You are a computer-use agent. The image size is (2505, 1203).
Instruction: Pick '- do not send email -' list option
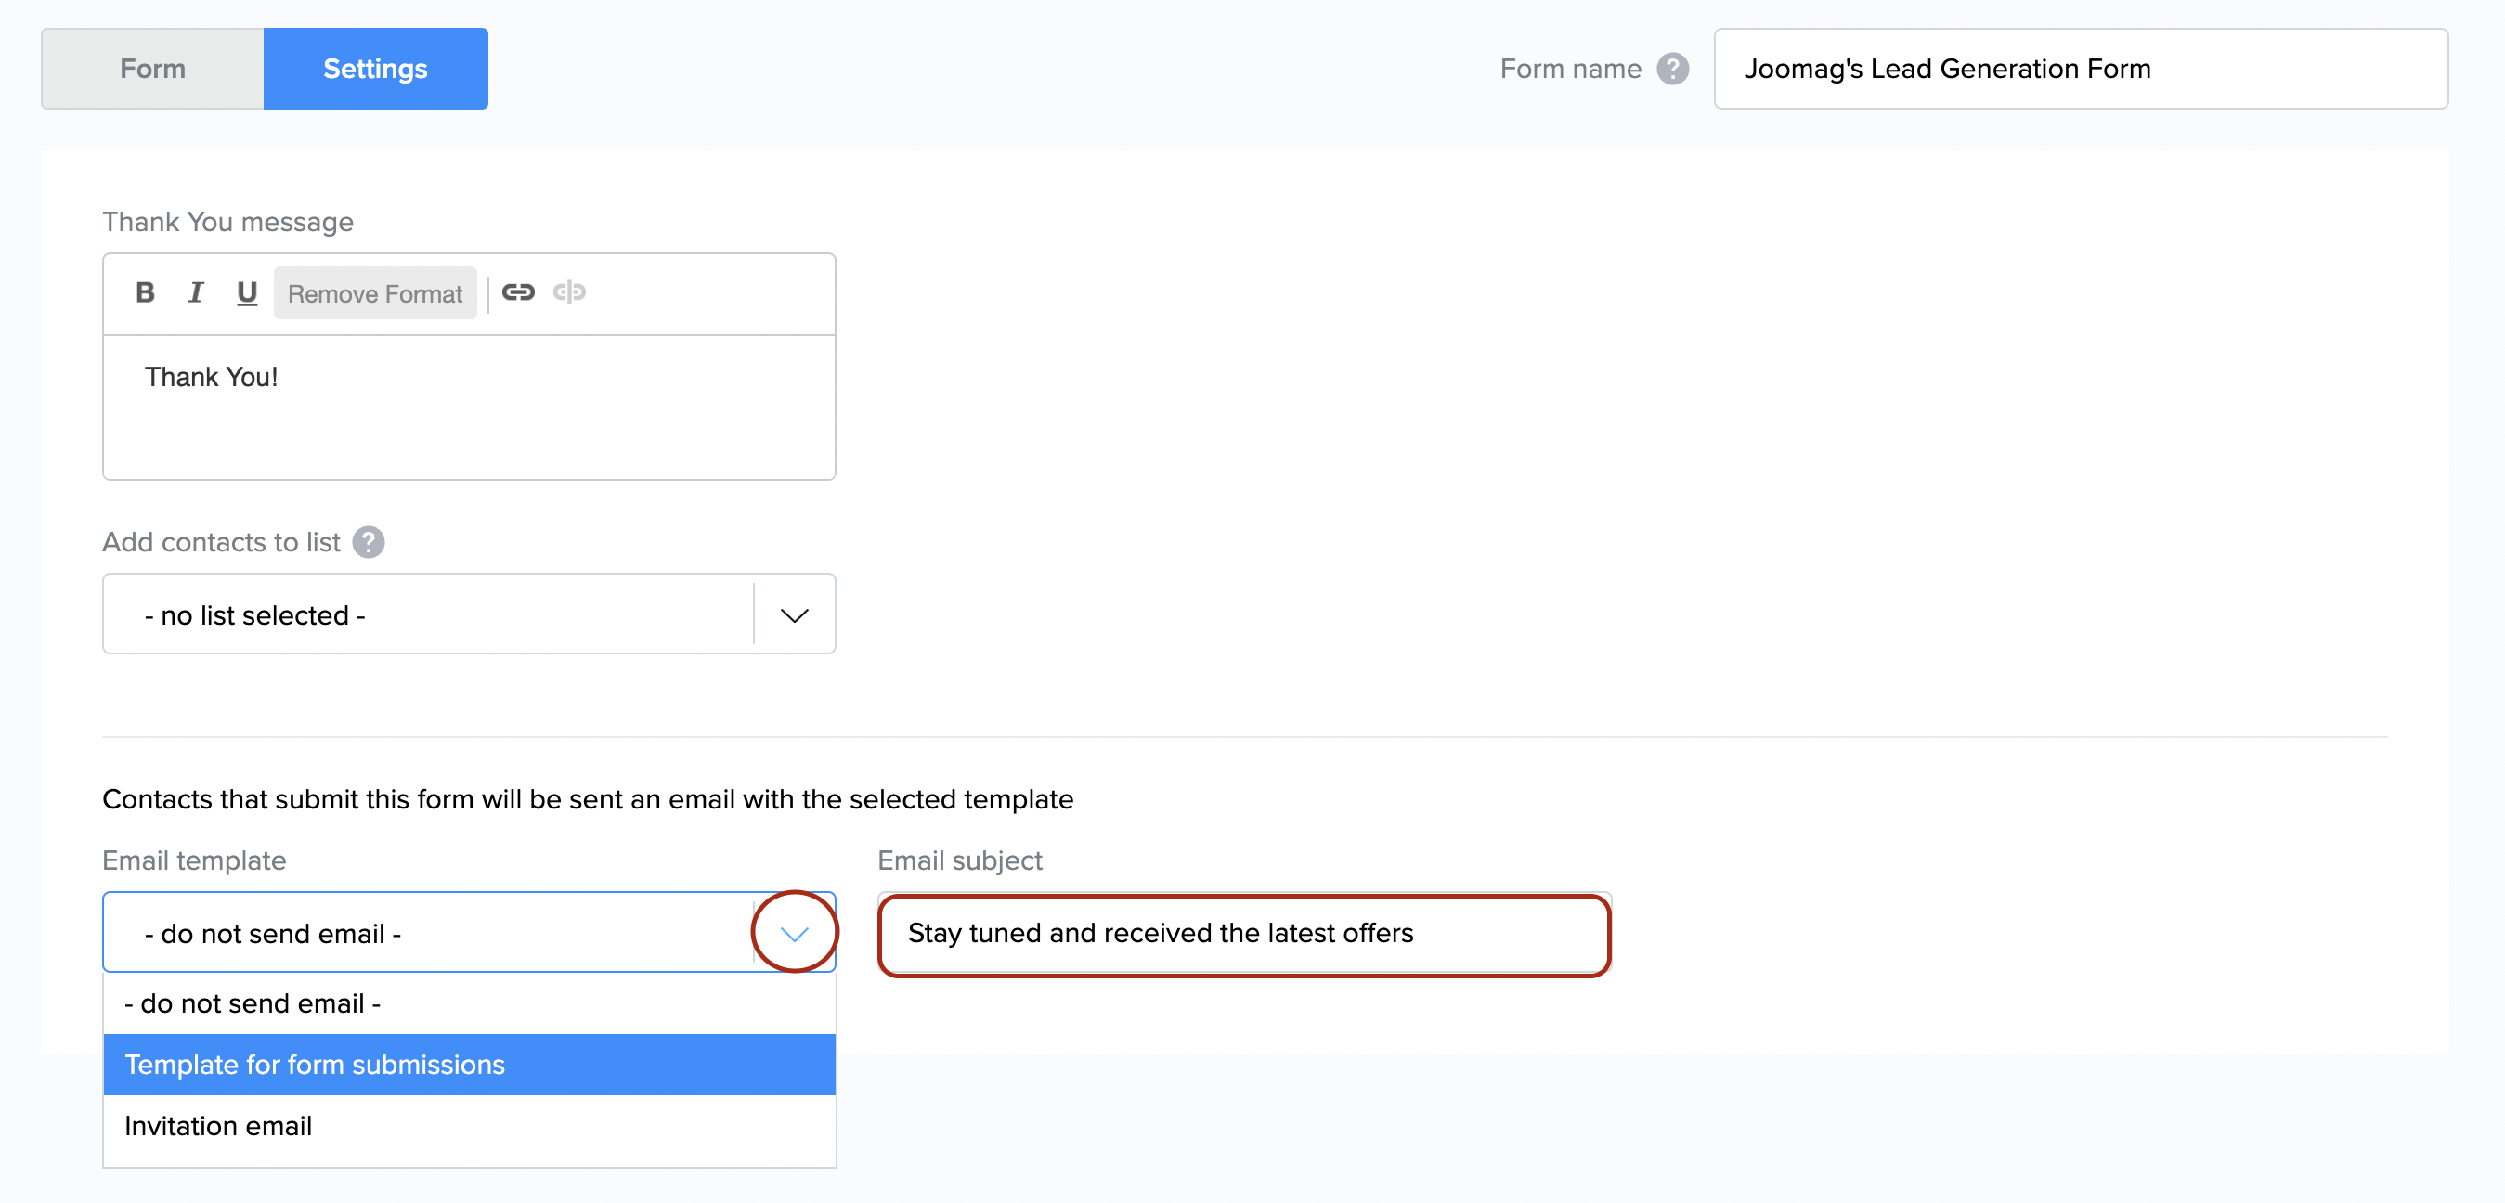(469, 1002)
